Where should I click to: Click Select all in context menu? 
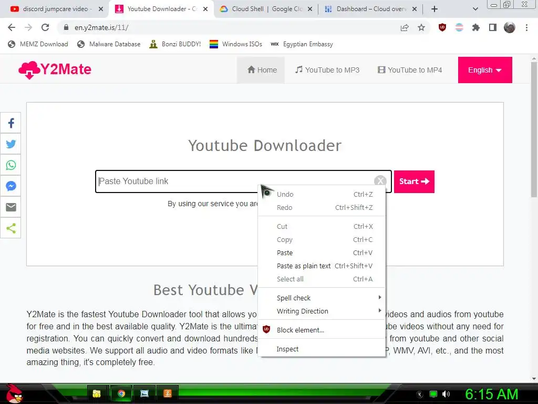[x=322, y=279]
